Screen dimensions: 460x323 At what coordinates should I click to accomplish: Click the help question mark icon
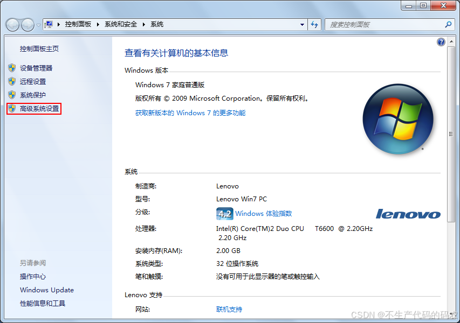(441, 41)
